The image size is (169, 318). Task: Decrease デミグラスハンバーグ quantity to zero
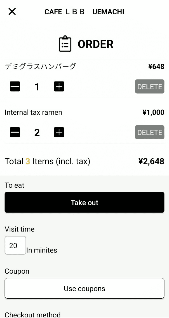(x=15, y=87)
